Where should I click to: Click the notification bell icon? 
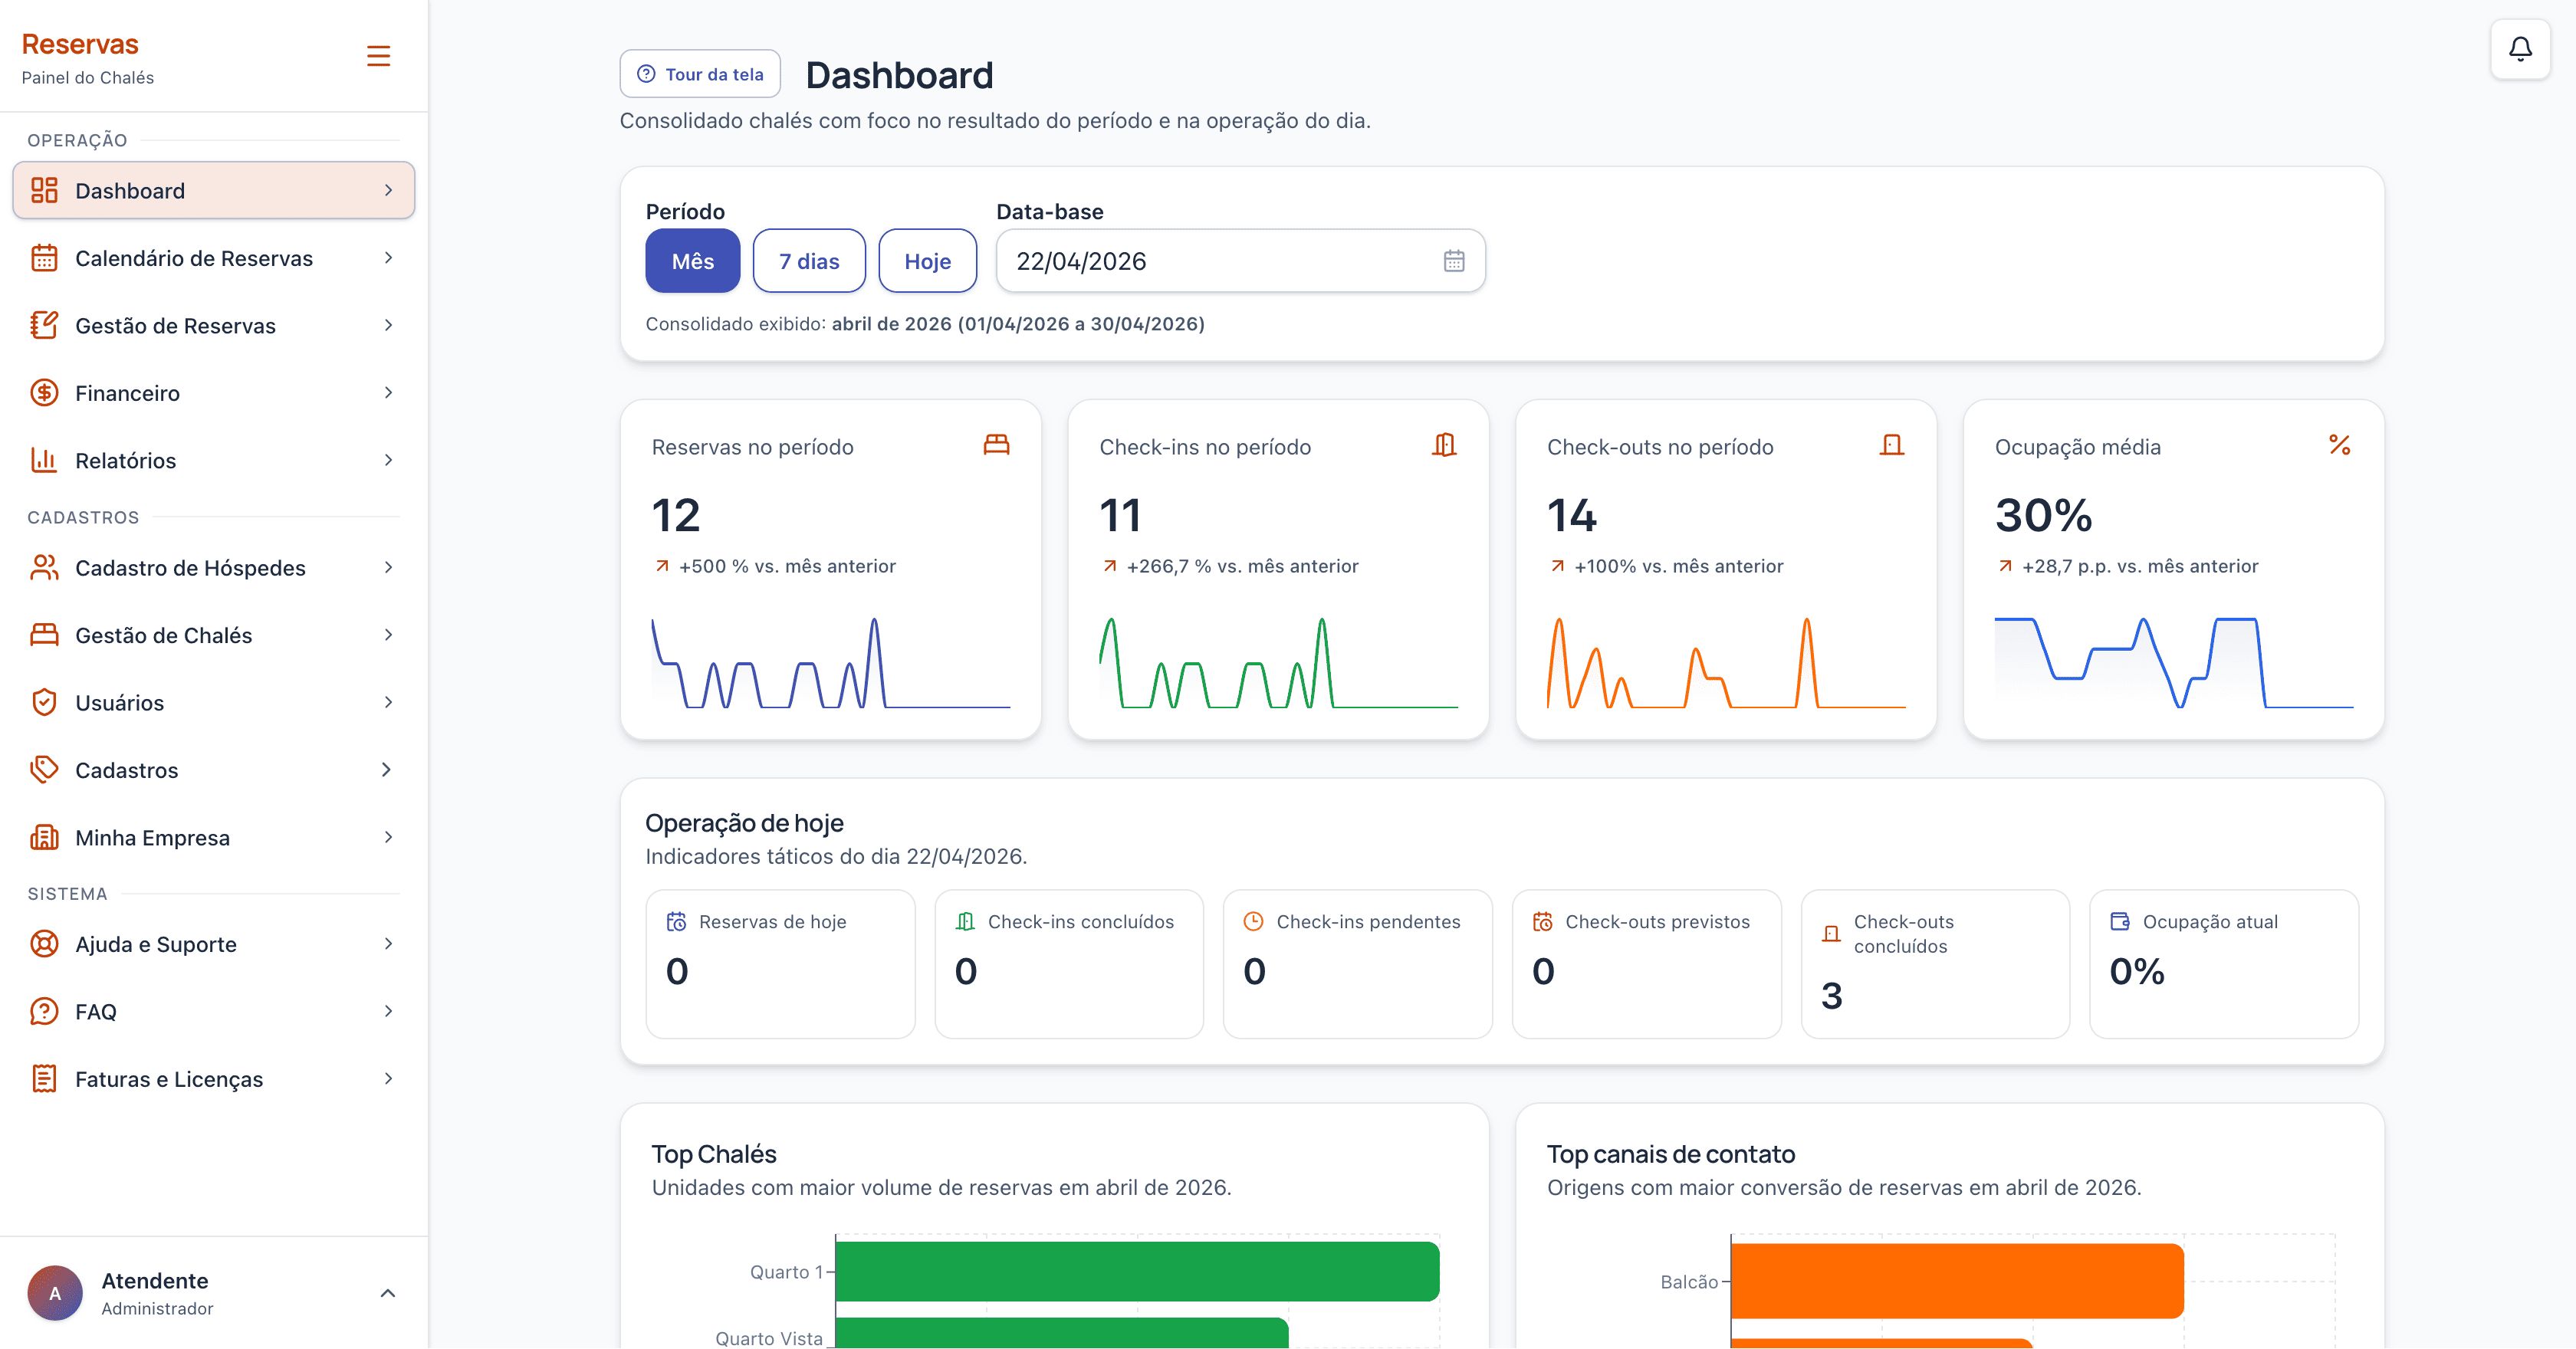[2519, 49]
